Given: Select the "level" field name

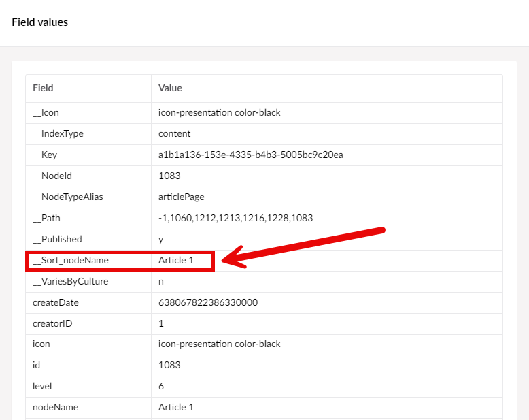Looking at the screenshot, I should coord(42,386).
